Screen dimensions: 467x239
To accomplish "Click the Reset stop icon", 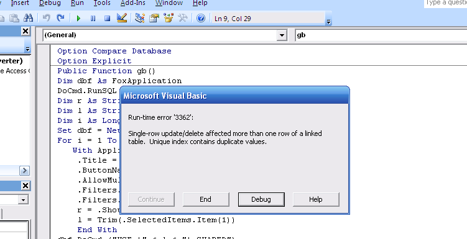I will tap(107, 19).
